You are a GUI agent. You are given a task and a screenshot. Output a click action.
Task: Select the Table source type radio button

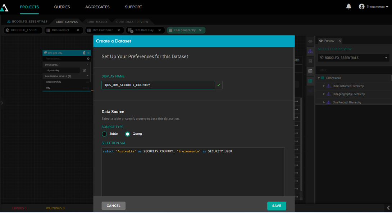(104, 134)
